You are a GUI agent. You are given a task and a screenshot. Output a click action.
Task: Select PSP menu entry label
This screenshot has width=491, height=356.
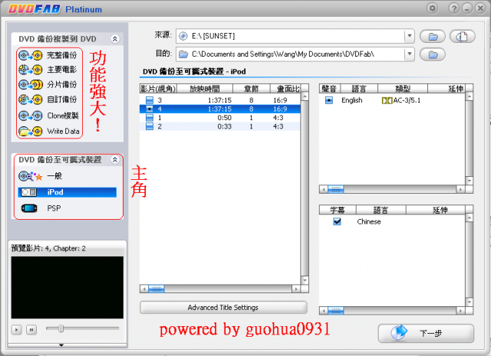[x=54, y=208]
